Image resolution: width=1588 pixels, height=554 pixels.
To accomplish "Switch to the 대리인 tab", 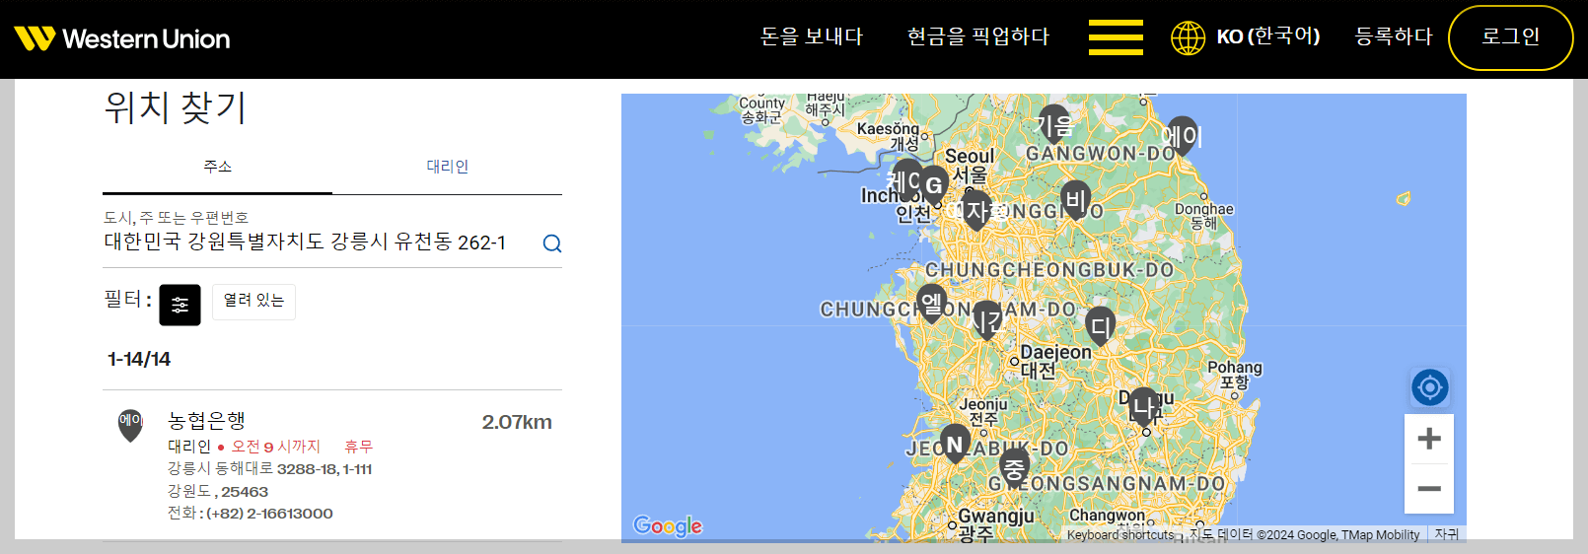I will [x=447, y=167].
